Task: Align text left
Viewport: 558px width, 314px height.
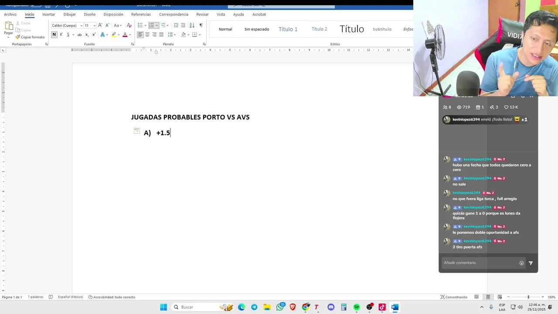Action: (140, 34)
